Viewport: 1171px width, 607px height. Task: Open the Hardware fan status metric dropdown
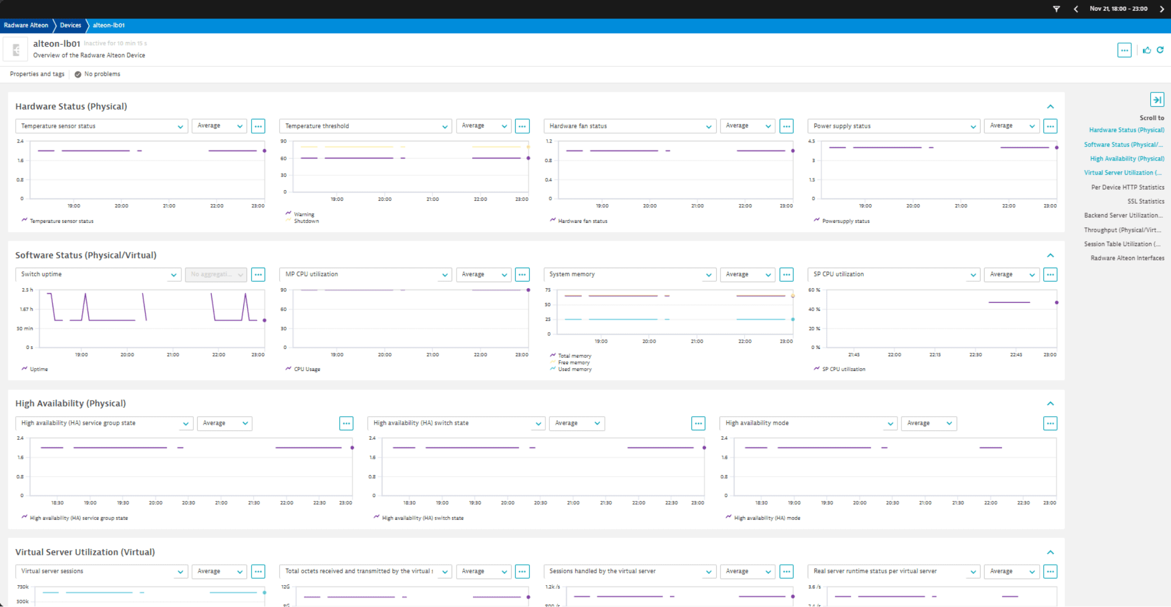tap(629, 126)
